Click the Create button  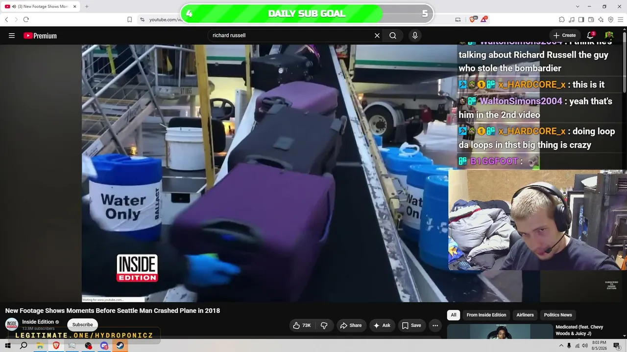point(564,35)
